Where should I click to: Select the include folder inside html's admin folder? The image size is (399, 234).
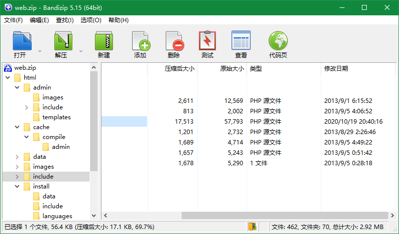pos(52,107)
